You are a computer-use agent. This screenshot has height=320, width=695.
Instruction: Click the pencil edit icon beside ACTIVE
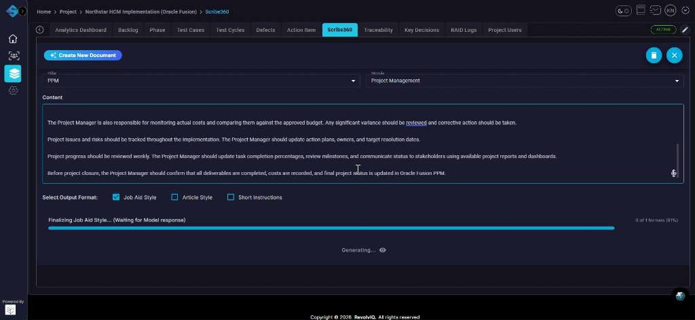click(x=685, y=30)
